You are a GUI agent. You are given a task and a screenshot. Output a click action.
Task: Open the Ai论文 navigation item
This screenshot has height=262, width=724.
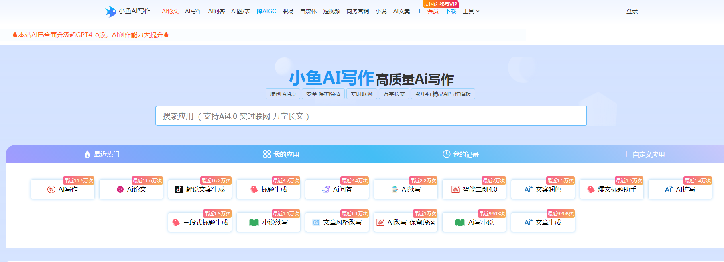point(170,11)
